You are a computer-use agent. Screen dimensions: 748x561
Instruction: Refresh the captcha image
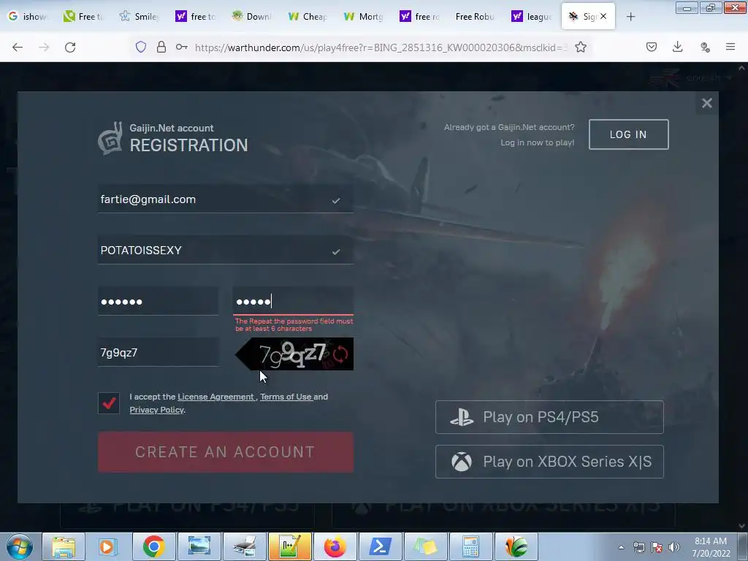340,354
